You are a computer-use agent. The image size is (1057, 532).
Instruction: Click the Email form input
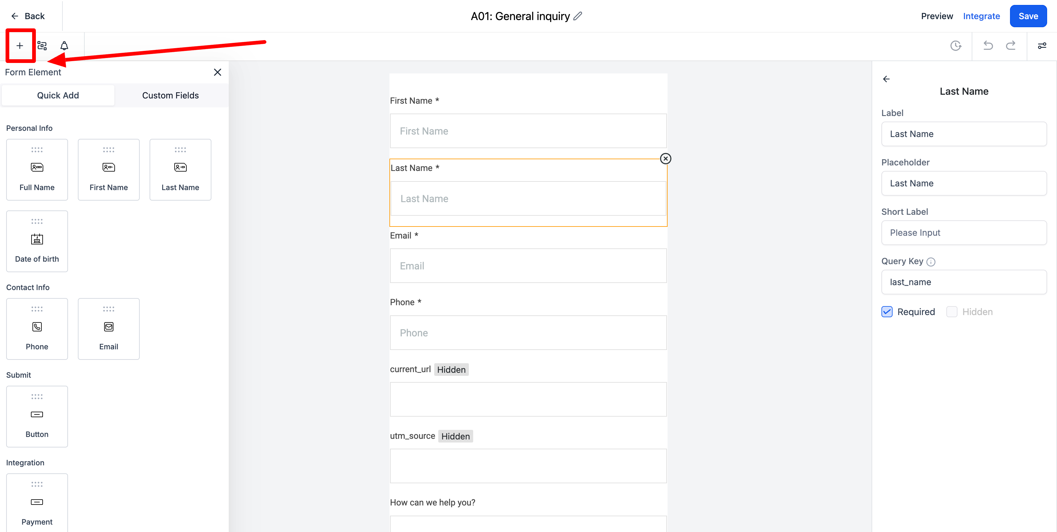(528, 266)
